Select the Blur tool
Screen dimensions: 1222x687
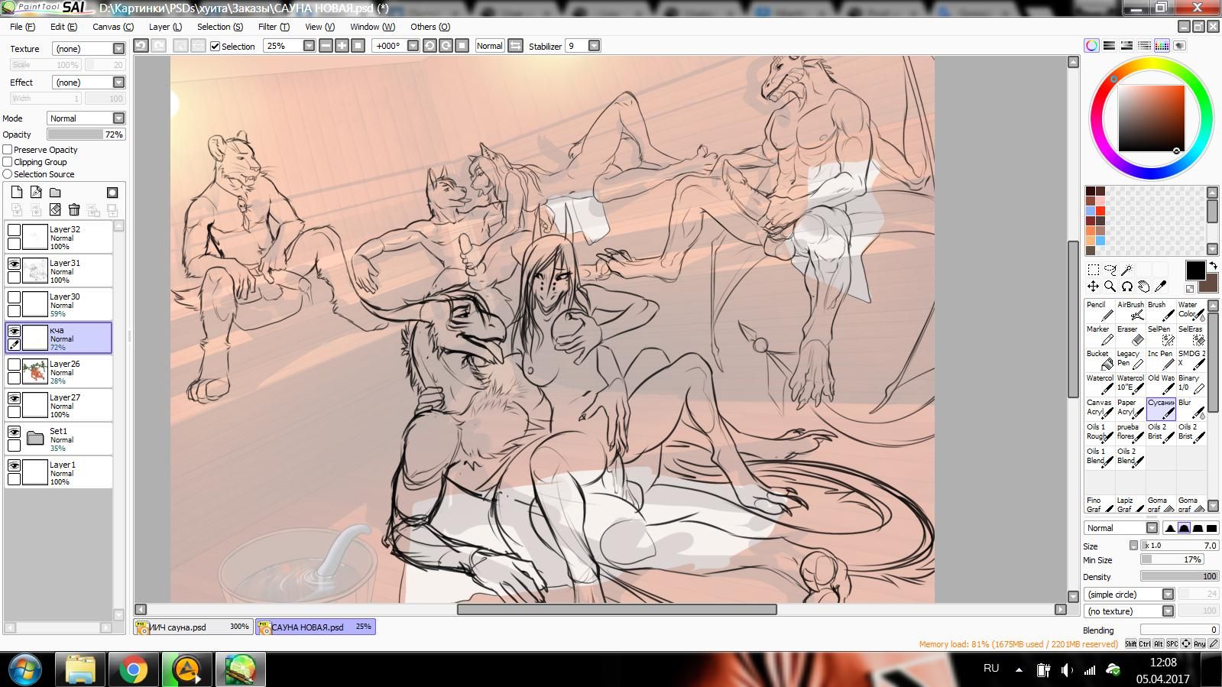click(x=1191, y=408)
